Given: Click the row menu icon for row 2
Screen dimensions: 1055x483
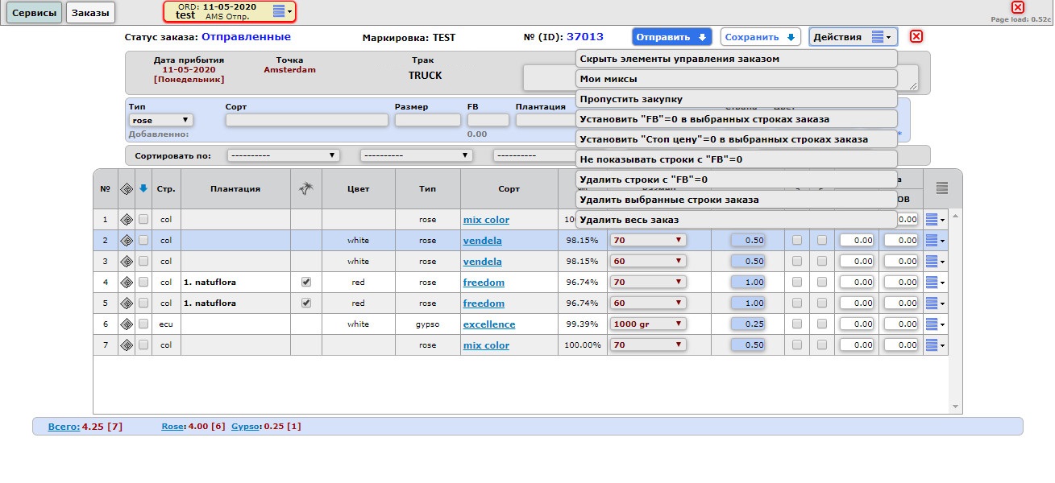Looking at the screenshot, I should coord(934,240).
